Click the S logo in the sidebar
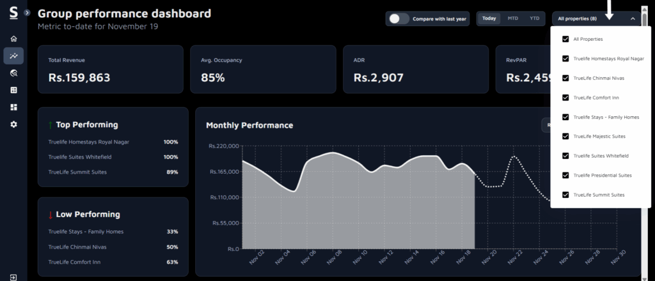655x281 pixels. tap(13, 13)
